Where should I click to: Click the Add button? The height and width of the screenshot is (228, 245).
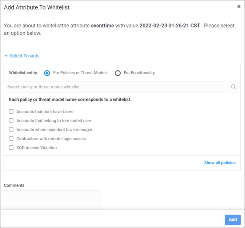[x=233, y=220]
